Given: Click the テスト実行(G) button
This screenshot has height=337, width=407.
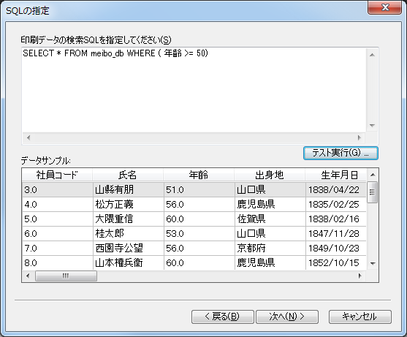Looking at the screenshot, I should (x=341, y=153).
